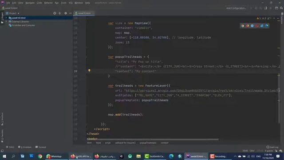Open the VCS menu

71,3
